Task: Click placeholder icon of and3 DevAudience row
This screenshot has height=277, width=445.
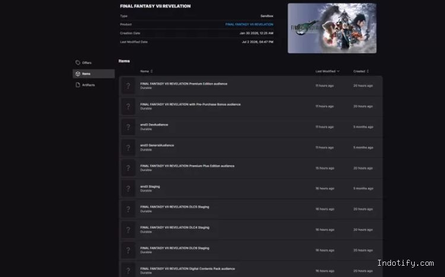Action: pyautogui.click(x=128, y=127)
